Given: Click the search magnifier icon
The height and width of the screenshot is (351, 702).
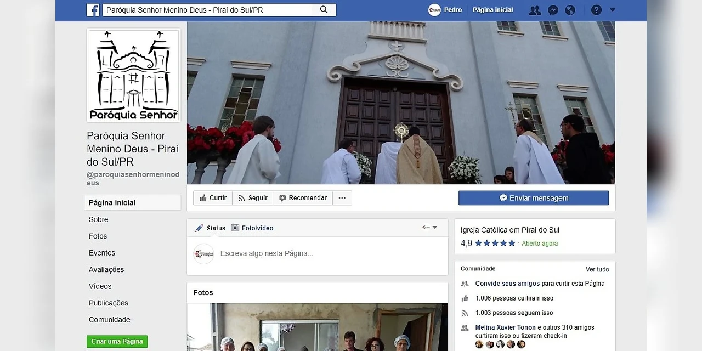Looking at the screenshot, I should click(x=324, y=10).
